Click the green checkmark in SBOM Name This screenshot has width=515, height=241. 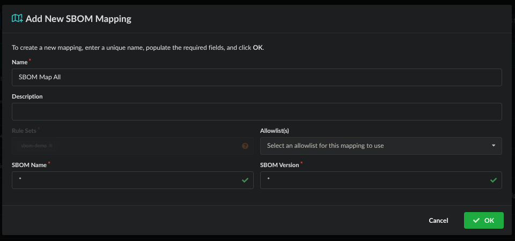coord(245,180)
